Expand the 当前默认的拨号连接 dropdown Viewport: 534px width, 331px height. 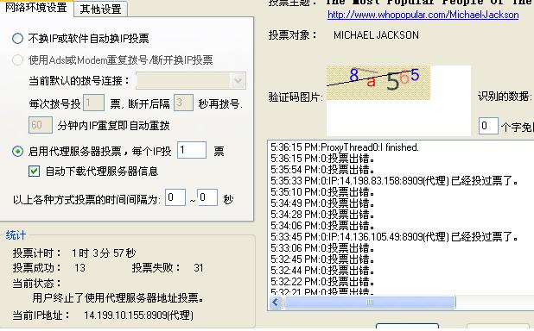click(x=238, y=81)
